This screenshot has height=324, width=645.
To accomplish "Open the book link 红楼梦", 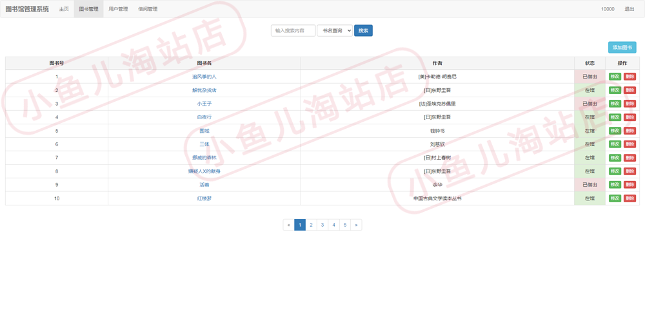I will (204, 199).
